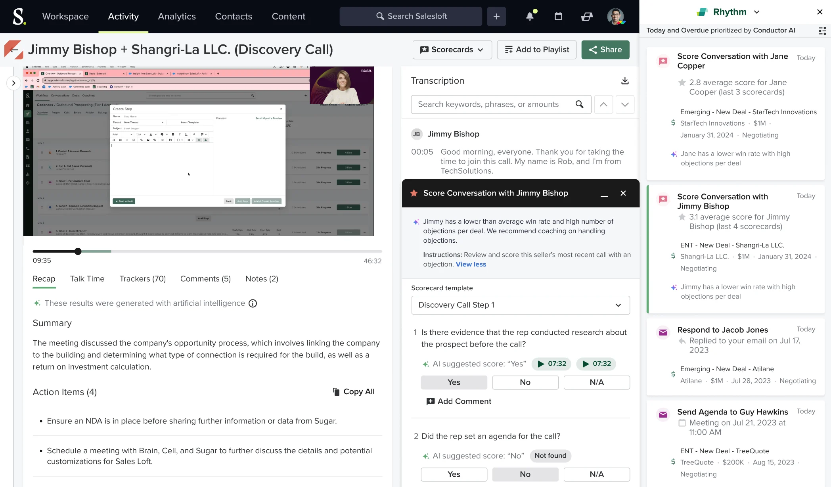Click Emerging - New Deal - Atilane opportunity

pos(727,369)
